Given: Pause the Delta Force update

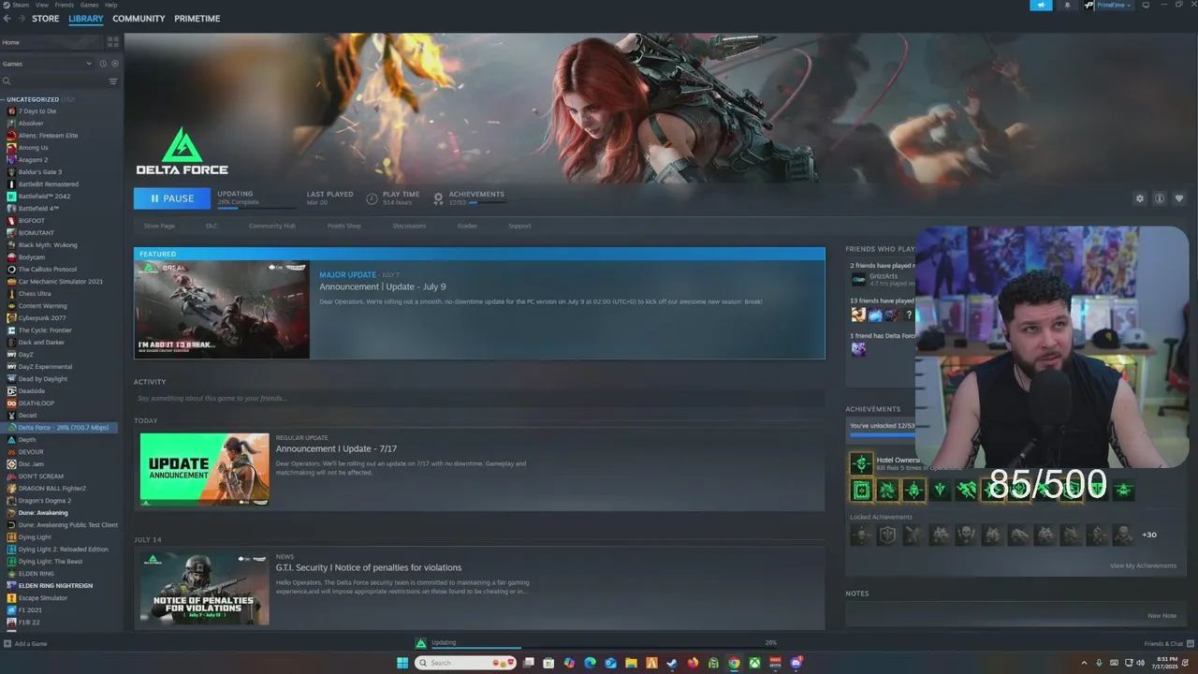Looking at the screenshot, I should click(x=172, y=198).
